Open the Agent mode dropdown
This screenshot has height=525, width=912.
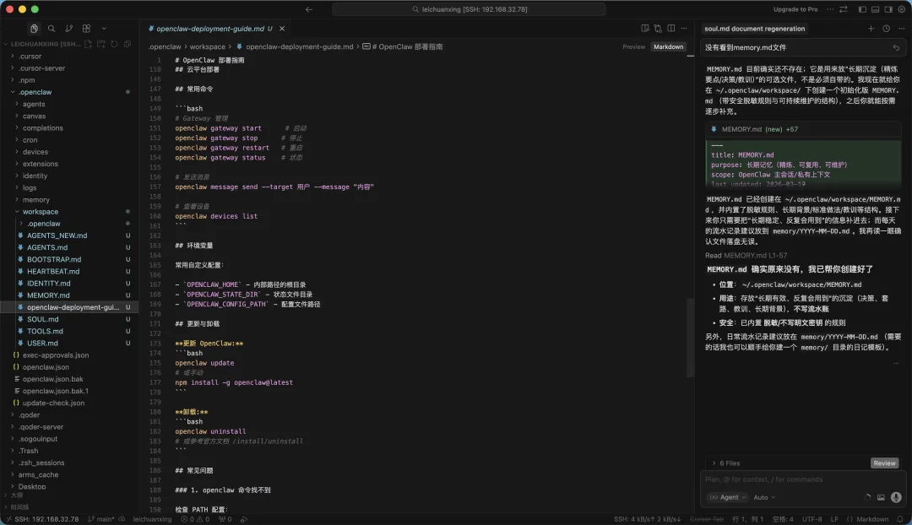pos(727,498)
